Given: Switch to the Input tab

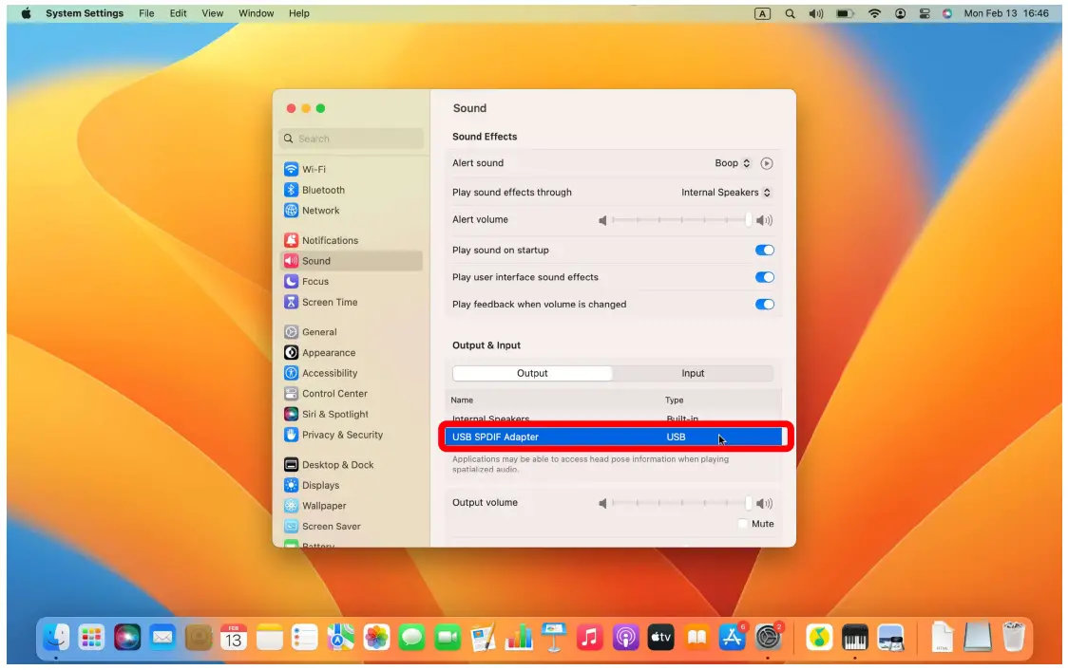Looking at the screenshot, I should click(x=693, y=373).
